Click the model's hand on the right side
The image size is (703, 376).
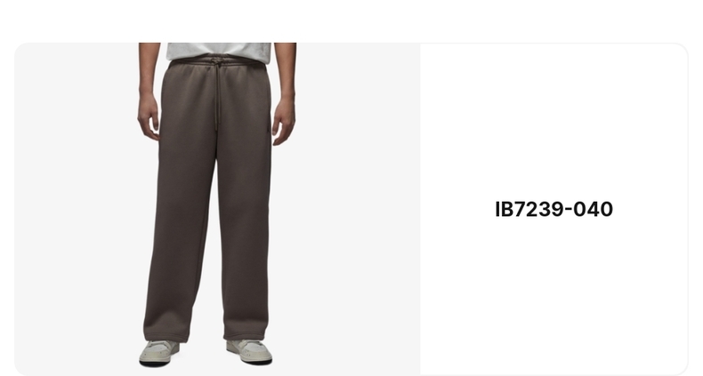(284, 120)
